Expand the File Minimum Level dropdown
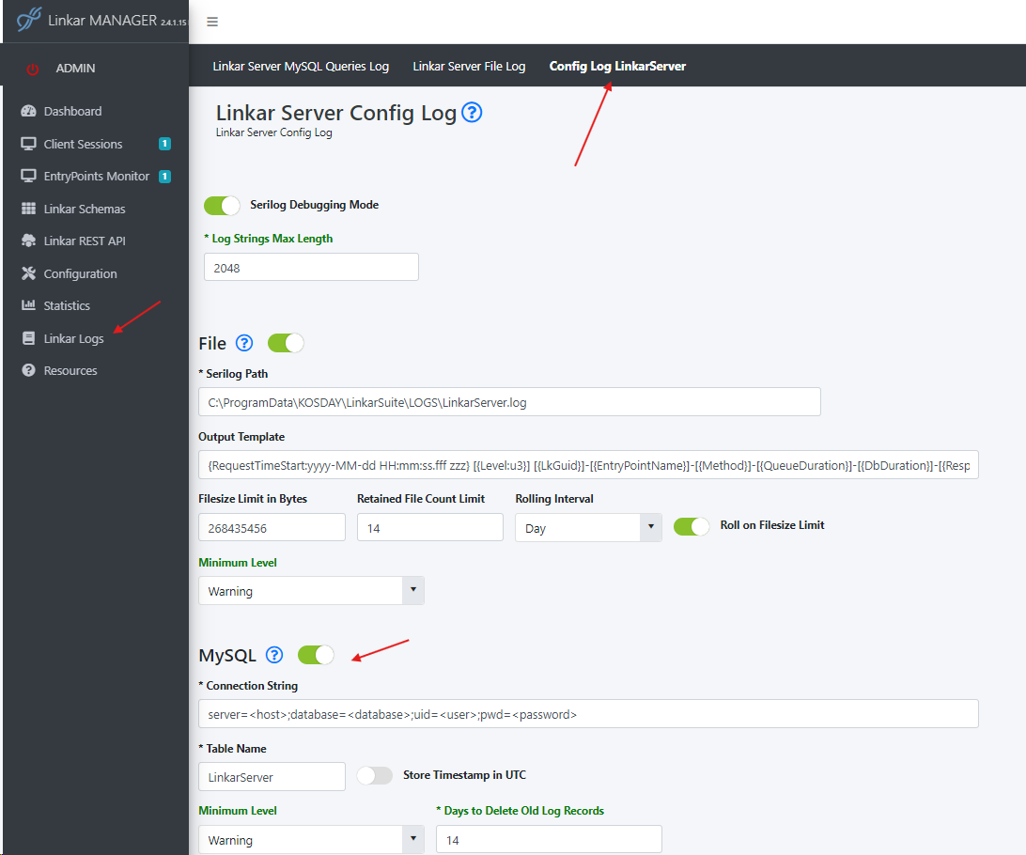1026x855 pixels. click(311, 591)
